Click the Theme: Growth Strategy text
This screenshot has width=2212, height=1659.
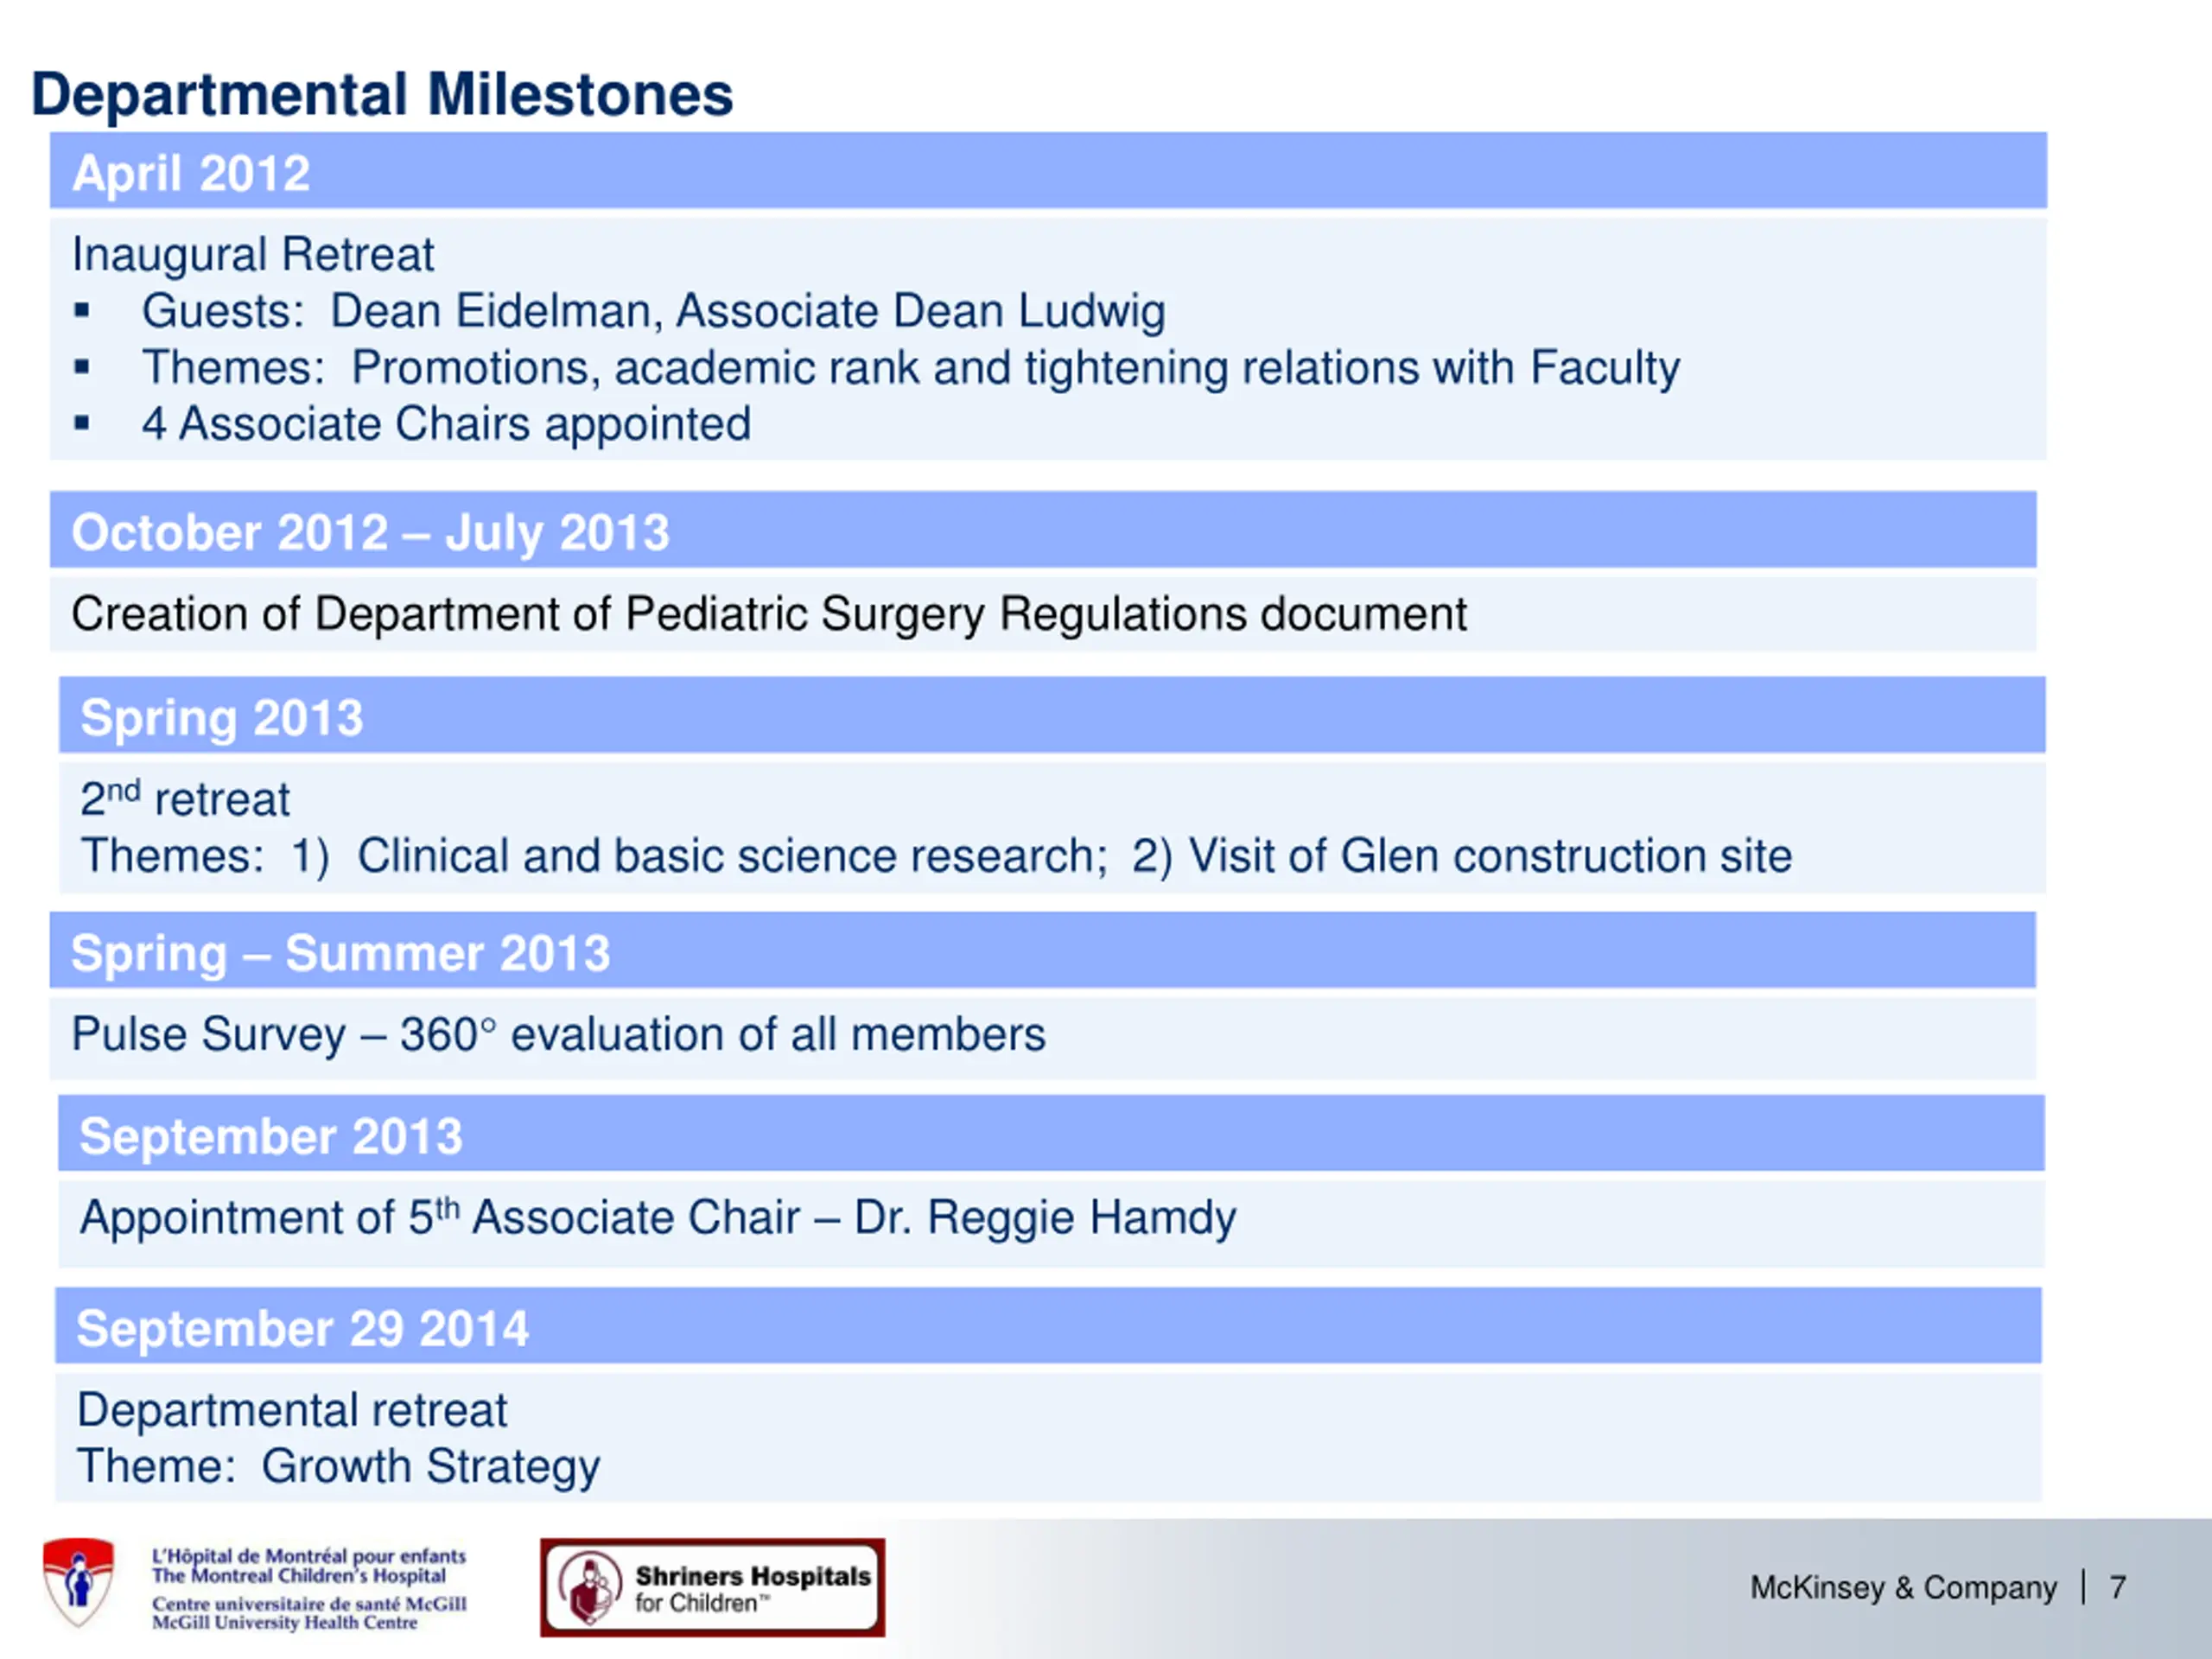[338, 1467]
